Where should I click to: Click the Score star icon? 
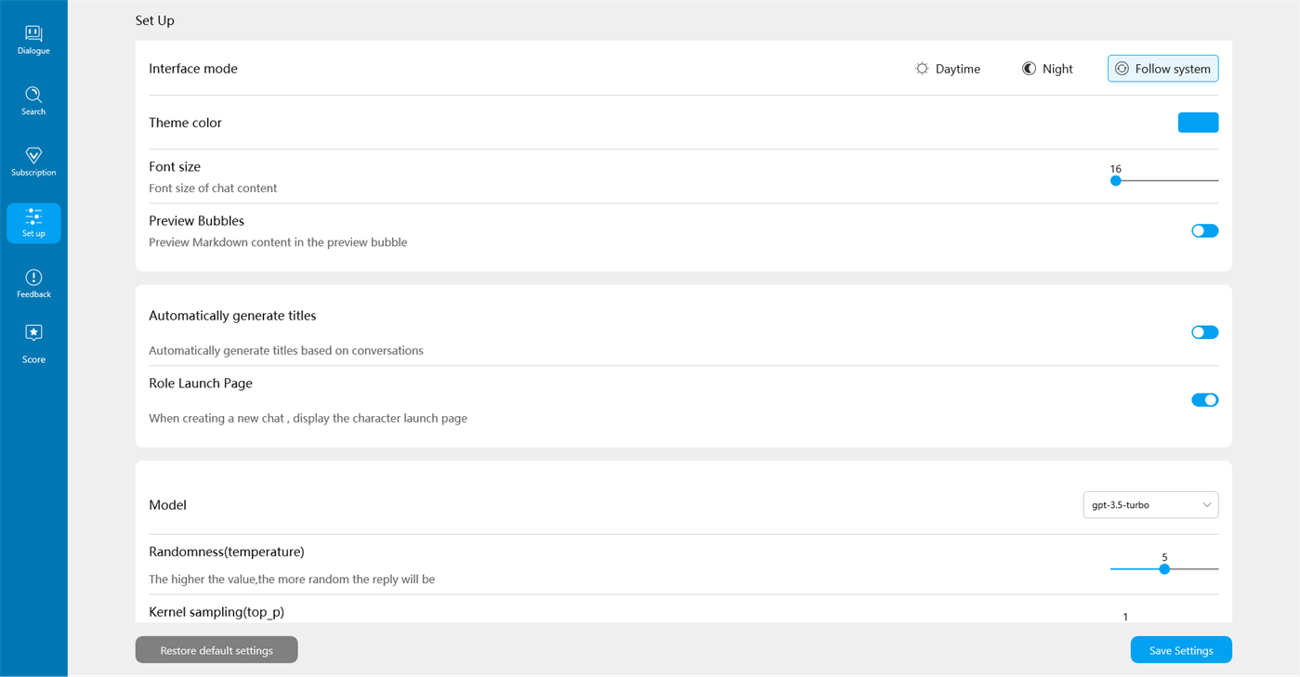click(33, 333)
